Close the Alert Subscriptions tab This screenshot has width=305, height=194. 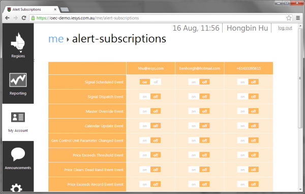(x=55, y=9)
